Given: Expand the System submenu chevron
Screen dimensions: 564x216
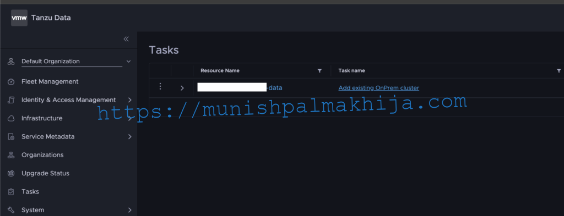Looking at the screenshot, I should point(130,210).
